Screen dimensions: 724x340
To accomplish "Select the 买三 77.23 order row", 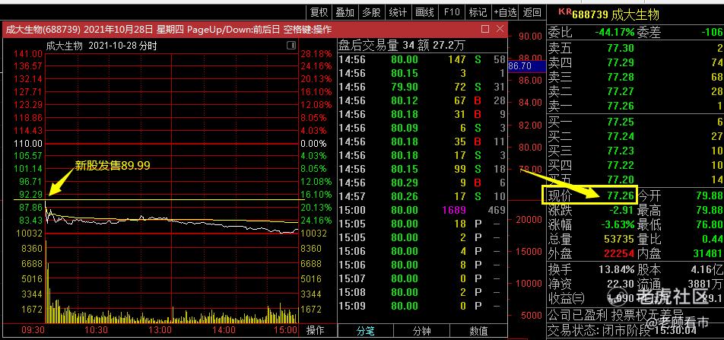I will tap(635, 151).
